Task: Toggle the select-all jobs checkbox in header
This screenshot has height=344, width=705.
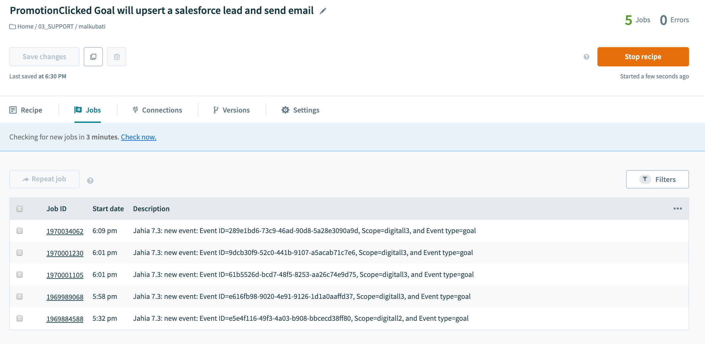Action: (20, 209)
